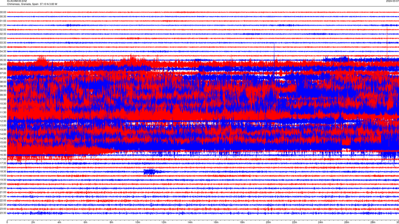Click the '12m' tick label on time axis

tap(164, 222)
